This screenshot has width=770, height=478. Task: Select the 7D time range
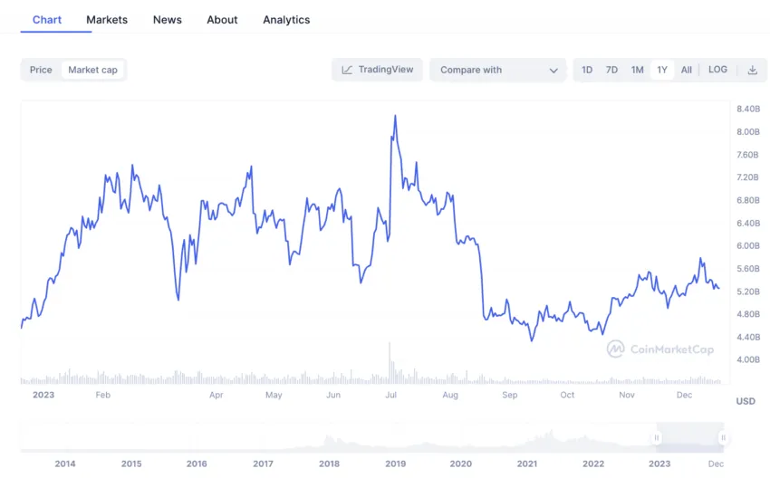pos(611,70)
